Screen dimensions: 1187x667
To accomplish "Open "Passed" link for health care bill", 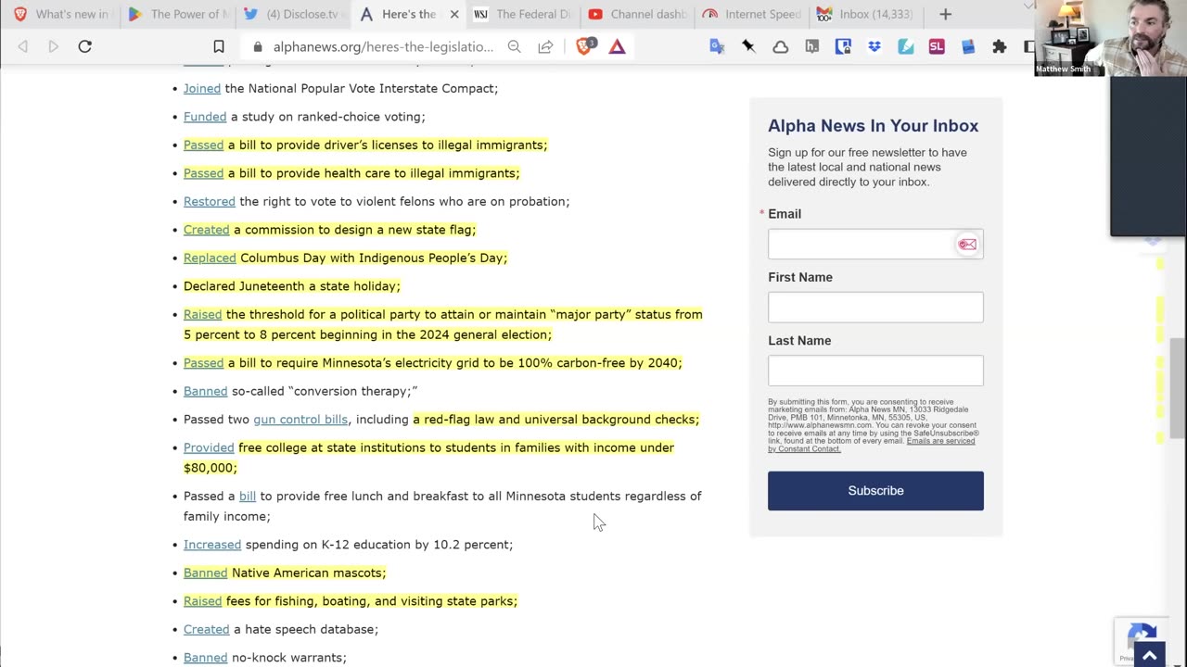I will pos(203,173).
